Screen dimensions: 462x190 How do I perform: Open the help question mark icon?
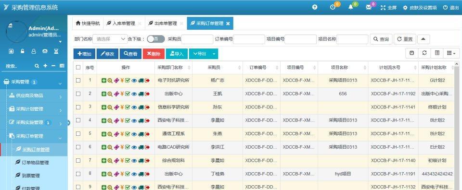[315, 8]
